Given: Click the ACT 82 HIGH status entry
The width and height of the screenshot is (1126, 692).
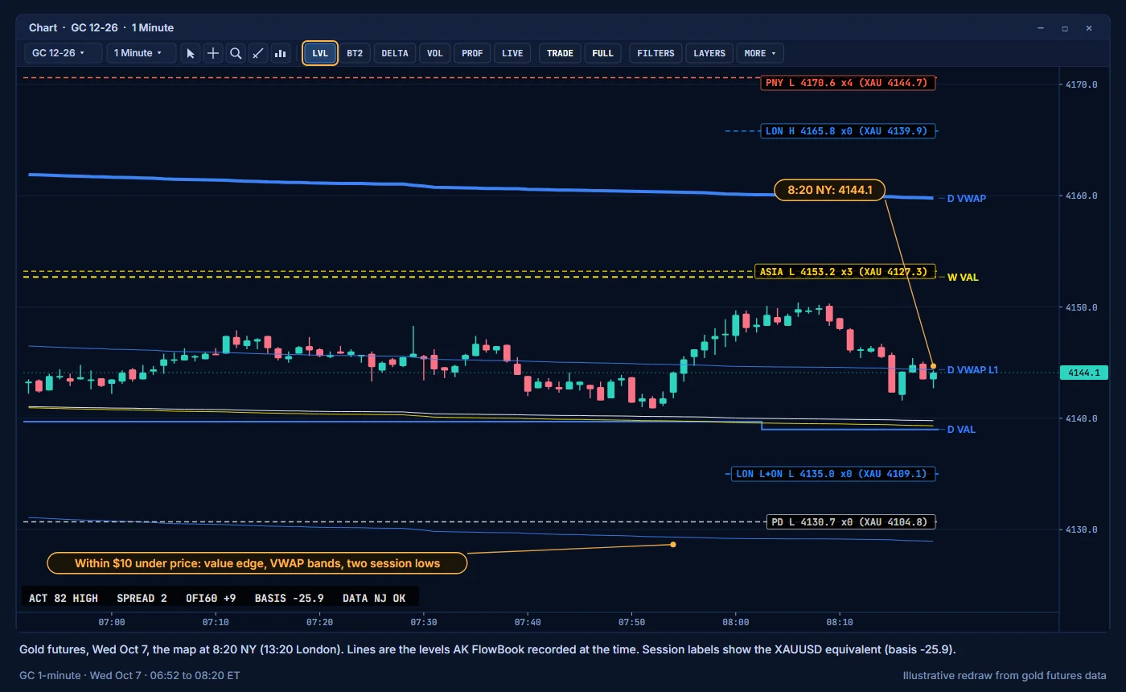Looking at the screenshot, I should (64, 598).
